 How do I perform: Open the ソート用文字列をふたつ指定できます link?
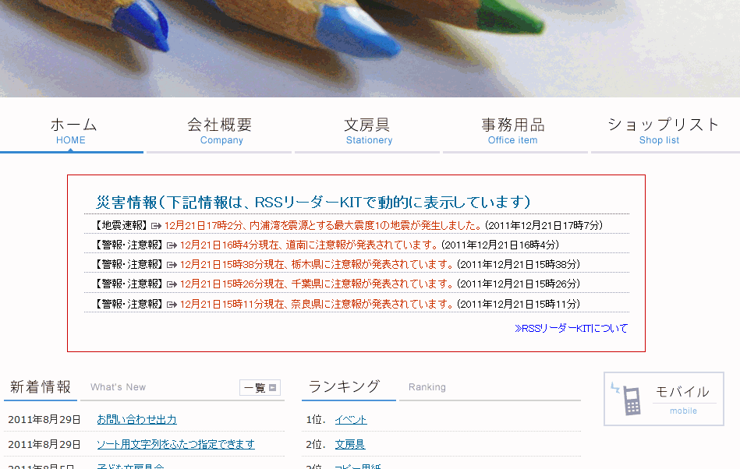(175, 445)
